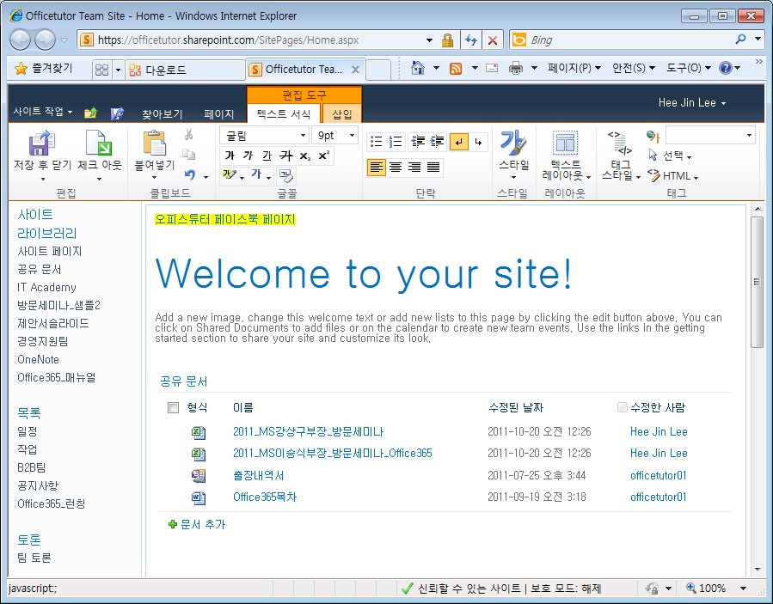Viewport: 773px width, 604px height.
Task: Open the font color dropdown
Action: pos(268,177)
